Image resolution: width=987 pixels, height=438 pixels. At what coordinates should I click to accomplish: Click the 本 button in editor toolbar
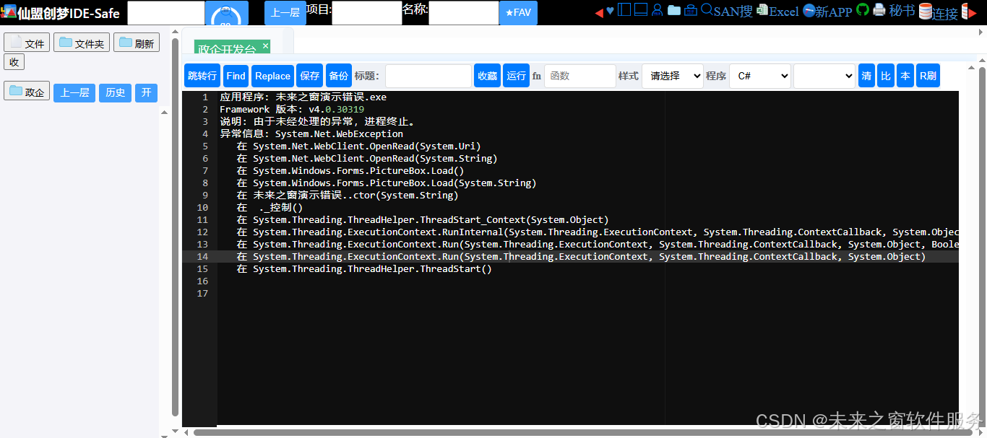905,76
